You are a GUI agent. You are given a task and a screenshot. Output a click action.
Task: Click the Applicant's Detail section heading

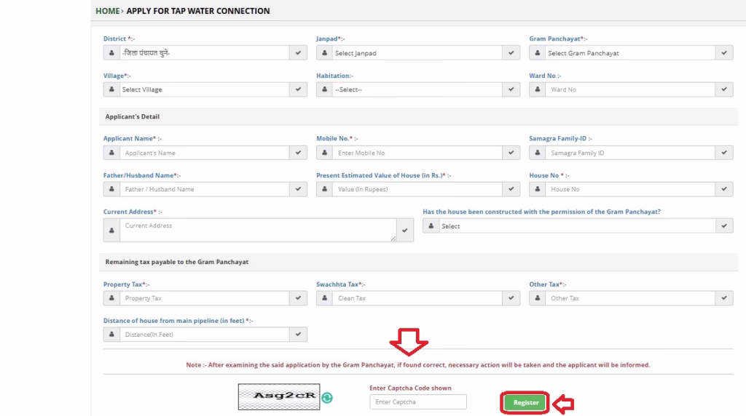pos(133,116)
